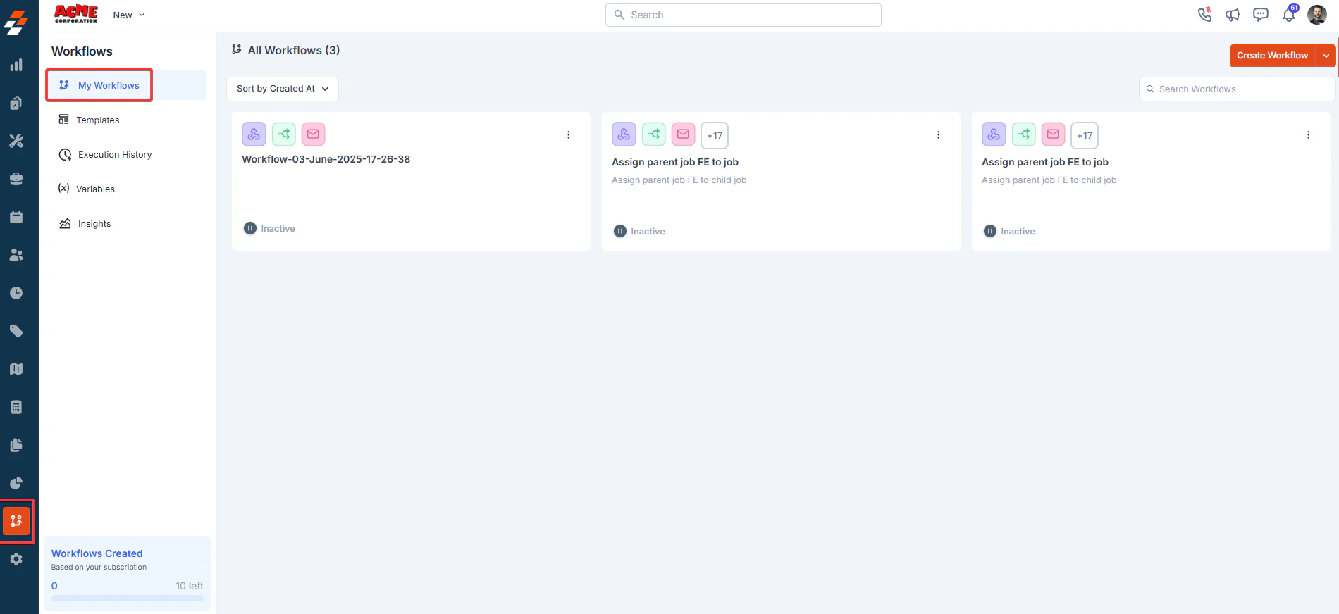
Task: Click the Inactive status on last workflow card
Action: coord(1010,231)
